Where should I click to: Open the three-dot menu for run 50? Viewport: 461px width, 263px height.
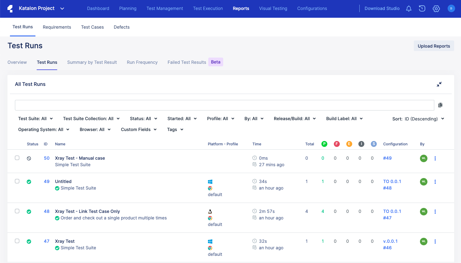pos(435,158)
